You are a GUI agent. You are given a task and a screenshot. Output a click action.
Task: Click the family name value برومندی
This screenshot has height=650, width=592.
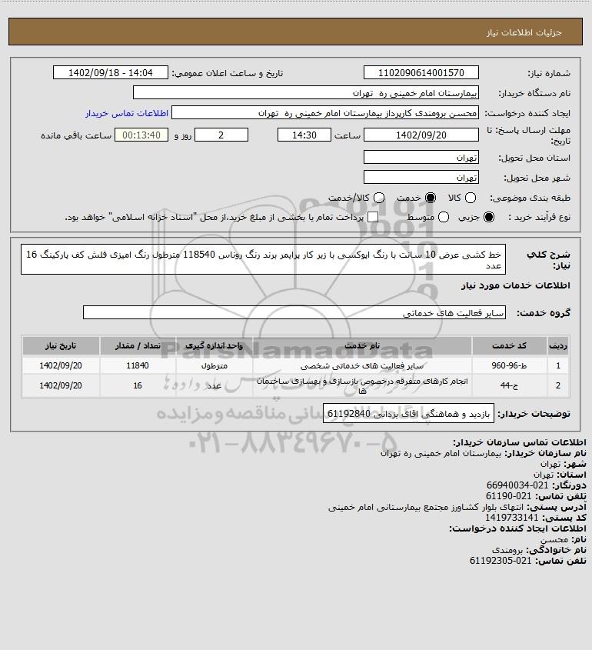click(x=508, y=550)
